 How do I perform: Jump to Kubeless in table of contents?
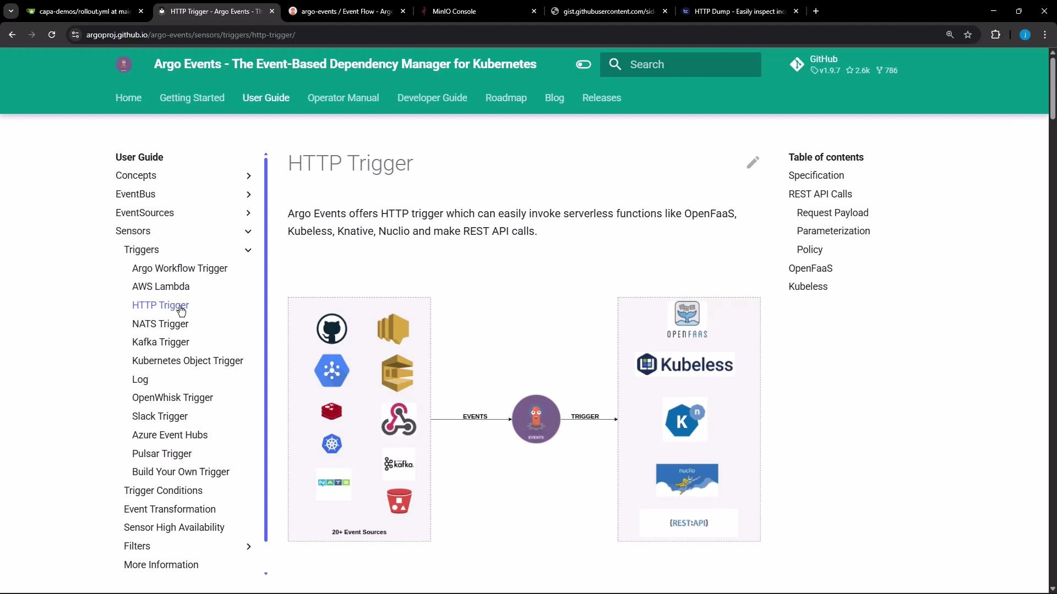click(x=808, y=287)
